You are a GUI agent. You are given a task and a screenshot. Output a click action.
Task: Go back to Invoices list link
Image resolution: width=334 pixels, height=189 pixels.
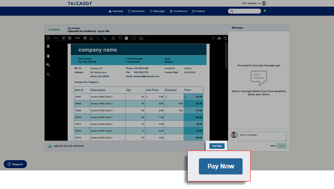point(54,30)
